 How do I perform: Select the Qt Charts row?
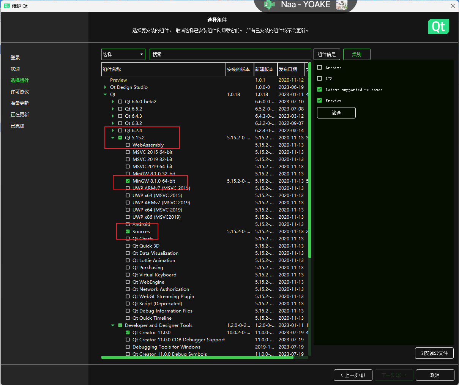point(205,239)
